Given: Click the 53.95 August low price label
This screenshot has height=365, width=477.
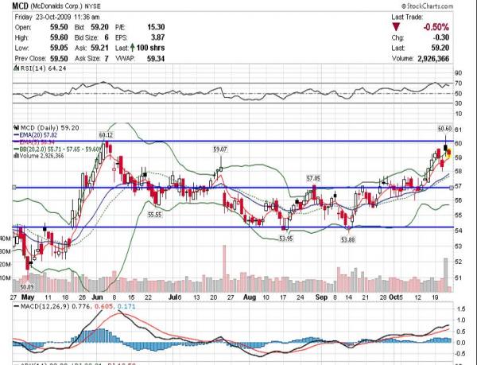Looking at the screenshot, I should pyautogui.click(x=286, y=239).
